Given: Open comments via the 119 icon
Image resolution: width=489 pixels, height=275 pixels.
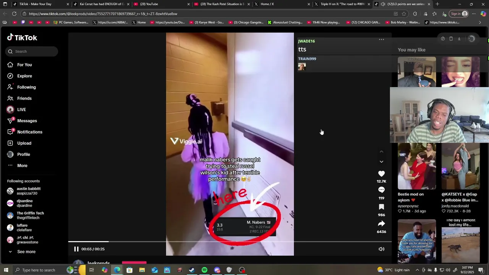Looking at the screenshot, I should [381, 190].
